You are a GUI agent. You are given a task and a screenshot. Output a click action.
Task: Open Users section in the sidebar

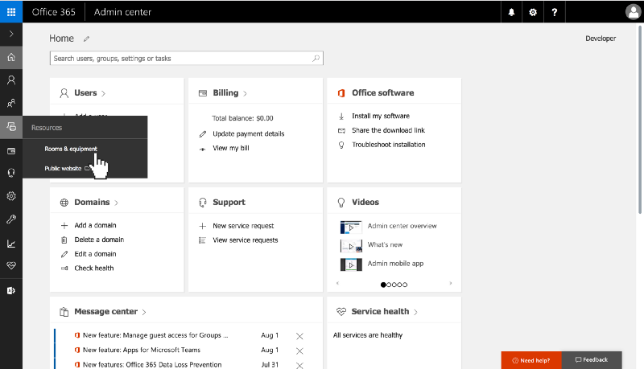[11, 80]
